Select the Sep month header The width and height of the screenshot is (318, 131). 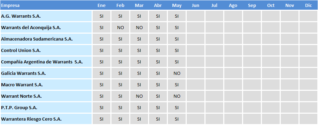point(252,6)
